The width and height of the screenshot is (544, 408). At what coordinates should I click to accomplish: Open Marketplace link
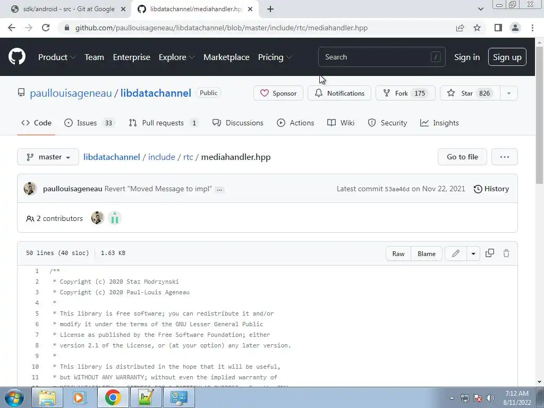click(226, 57)
